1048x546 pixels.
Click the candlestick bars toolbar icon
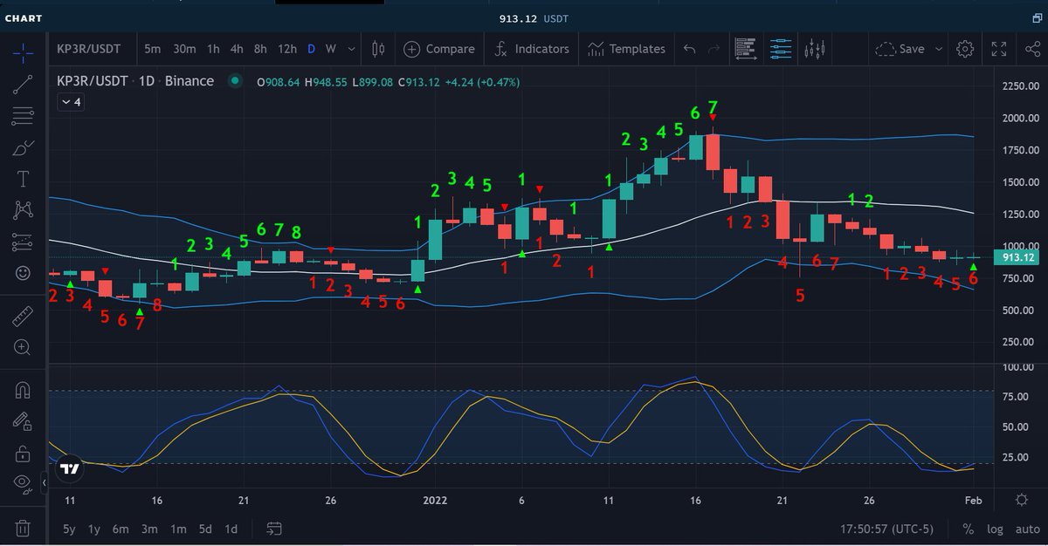pos(816,49)
